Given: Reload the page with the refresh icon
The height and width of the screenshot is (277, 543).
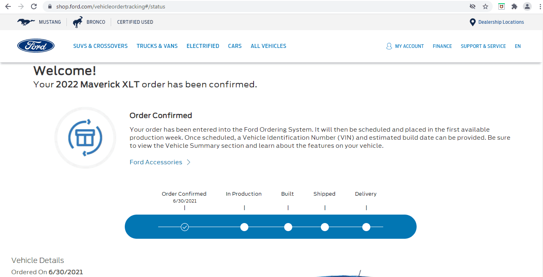Looking at the screenshot, I should click(x=34, y=6).
